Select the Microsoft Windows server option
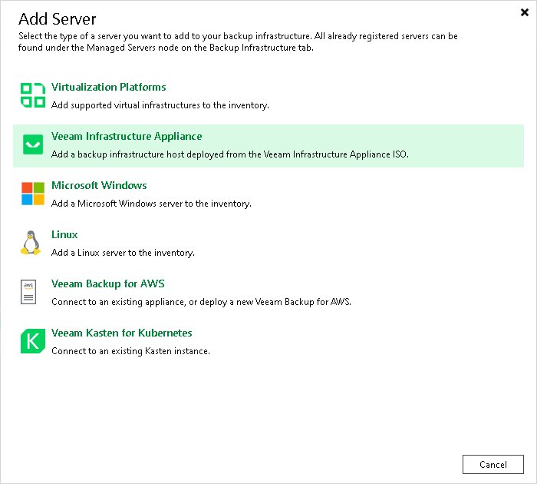Viewport: 537px width, 484px height. click(x=99, y=185)
